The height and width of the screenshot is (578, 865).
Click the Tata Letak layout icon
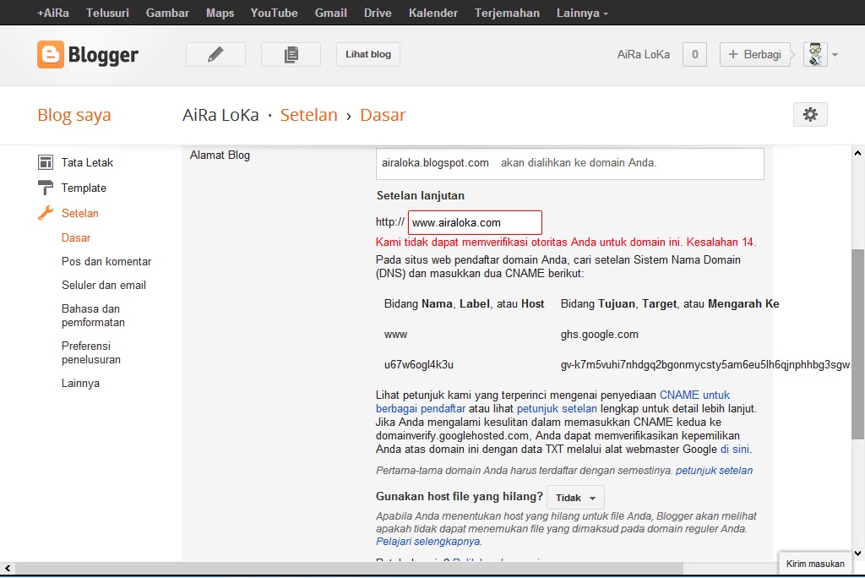(46, 162)
